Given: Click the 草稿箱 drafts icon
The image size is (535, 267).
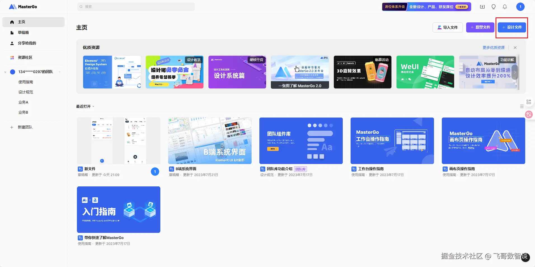Looking at the screenshot, I should click(12, 33).
